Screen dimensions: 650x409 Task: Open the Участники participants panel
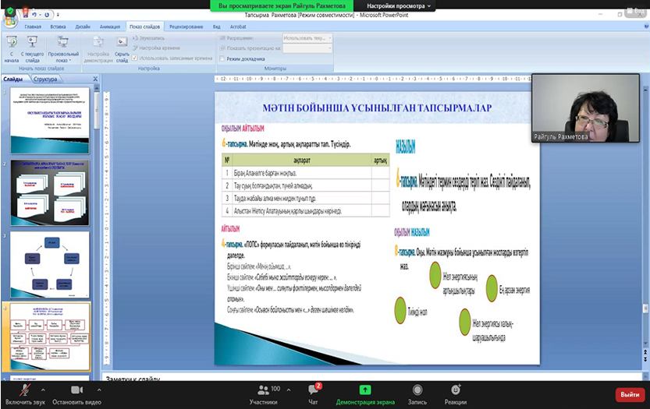263,390
